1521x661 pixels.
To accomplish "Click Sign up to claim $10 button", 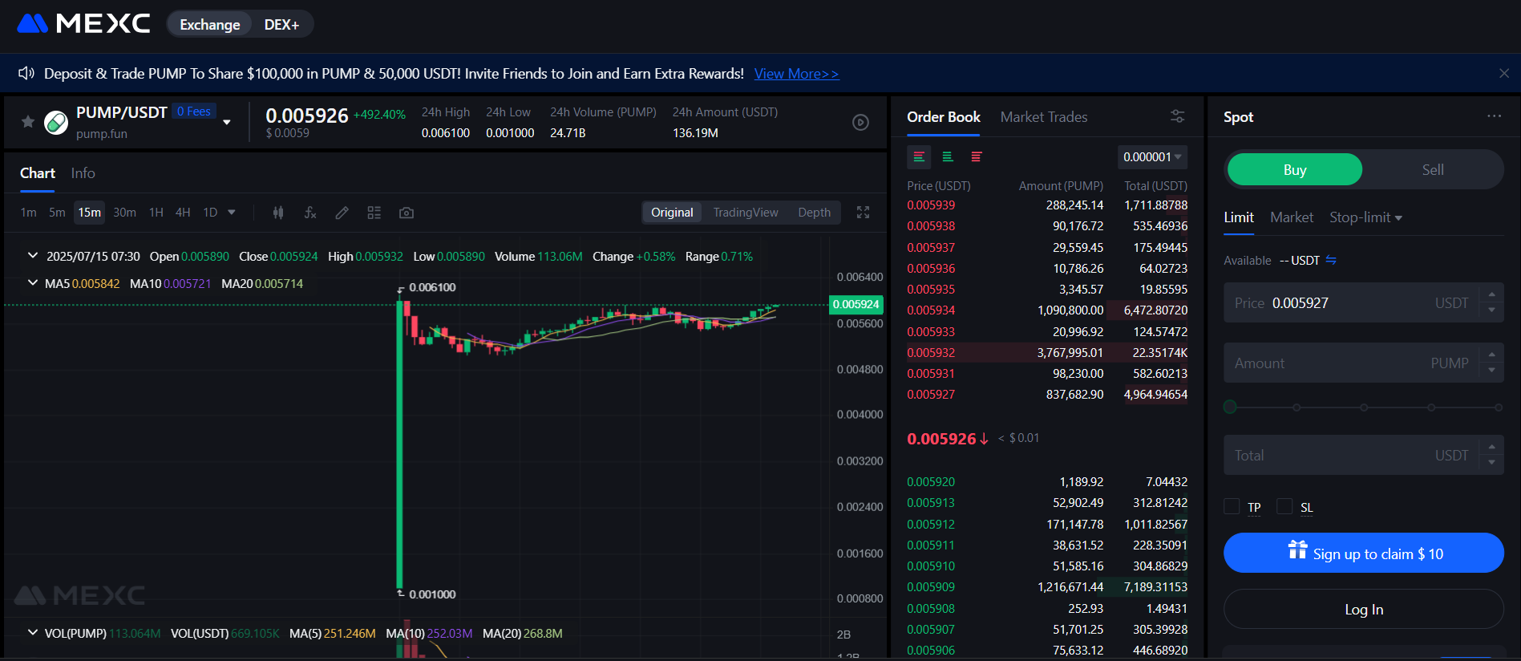I will click(x=1363, y=553).
